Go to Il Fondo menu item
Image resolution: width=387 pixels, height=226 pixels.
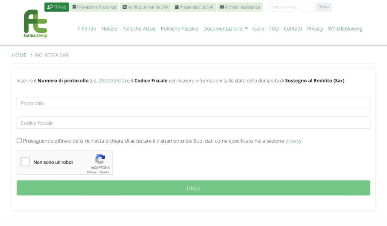87,29
